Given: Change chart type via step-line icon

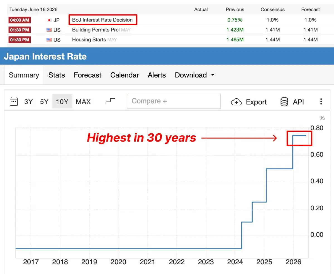Looking at the screenshot, I should 110,101.
